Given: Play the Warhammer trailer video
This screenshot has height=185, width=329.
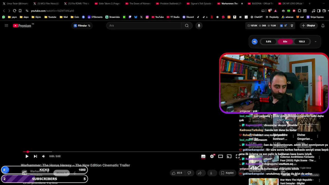Looking at the screenshot, I should point(27,156).
